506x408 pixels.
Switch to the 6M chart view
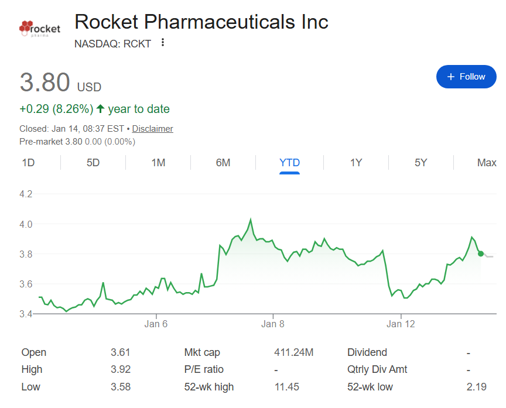pos(223,163)
